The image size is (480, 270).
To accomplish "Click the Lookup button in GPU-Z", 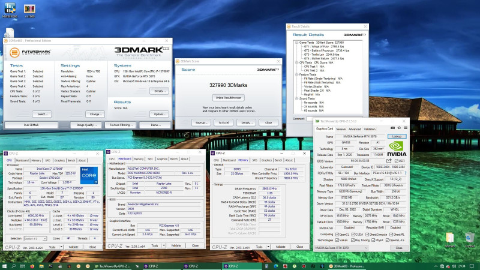I will 397,136.
